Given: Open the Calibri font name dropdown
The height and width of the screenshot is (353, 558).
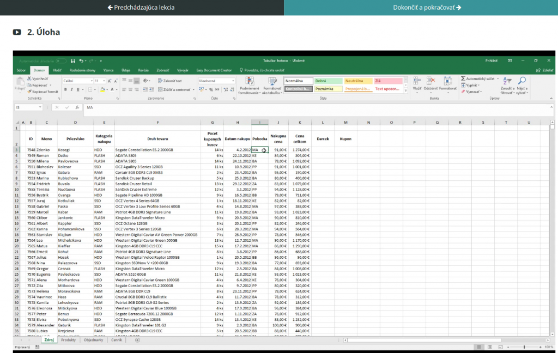Looking at the screenshot, I should coord(92,81).
